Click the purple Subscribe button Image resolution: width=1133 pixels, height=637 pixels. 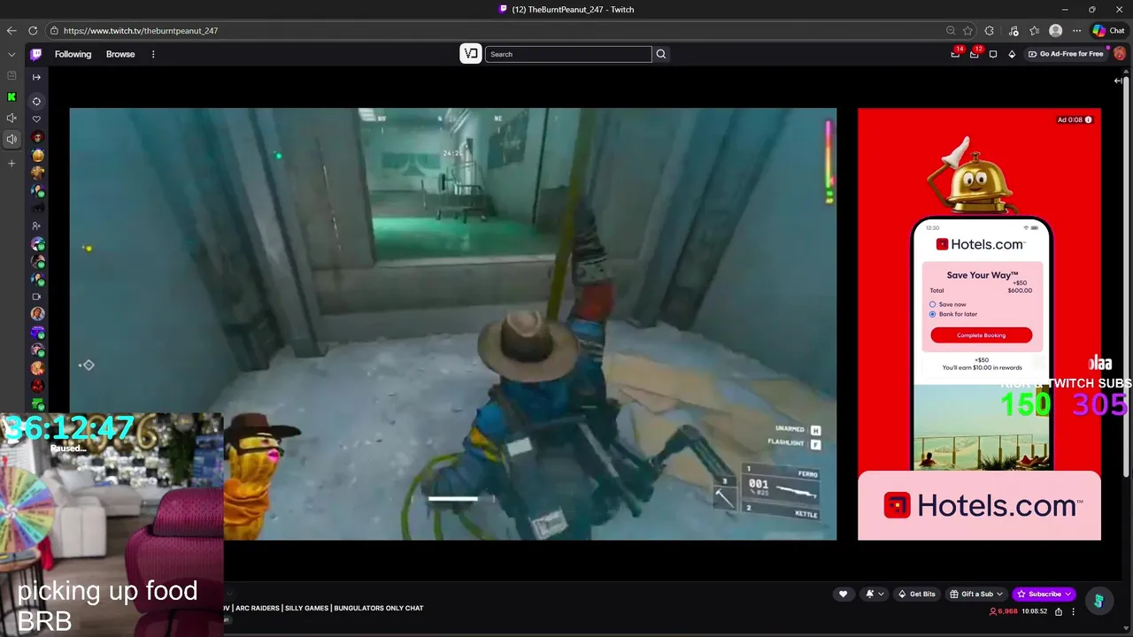point(1044,594)
